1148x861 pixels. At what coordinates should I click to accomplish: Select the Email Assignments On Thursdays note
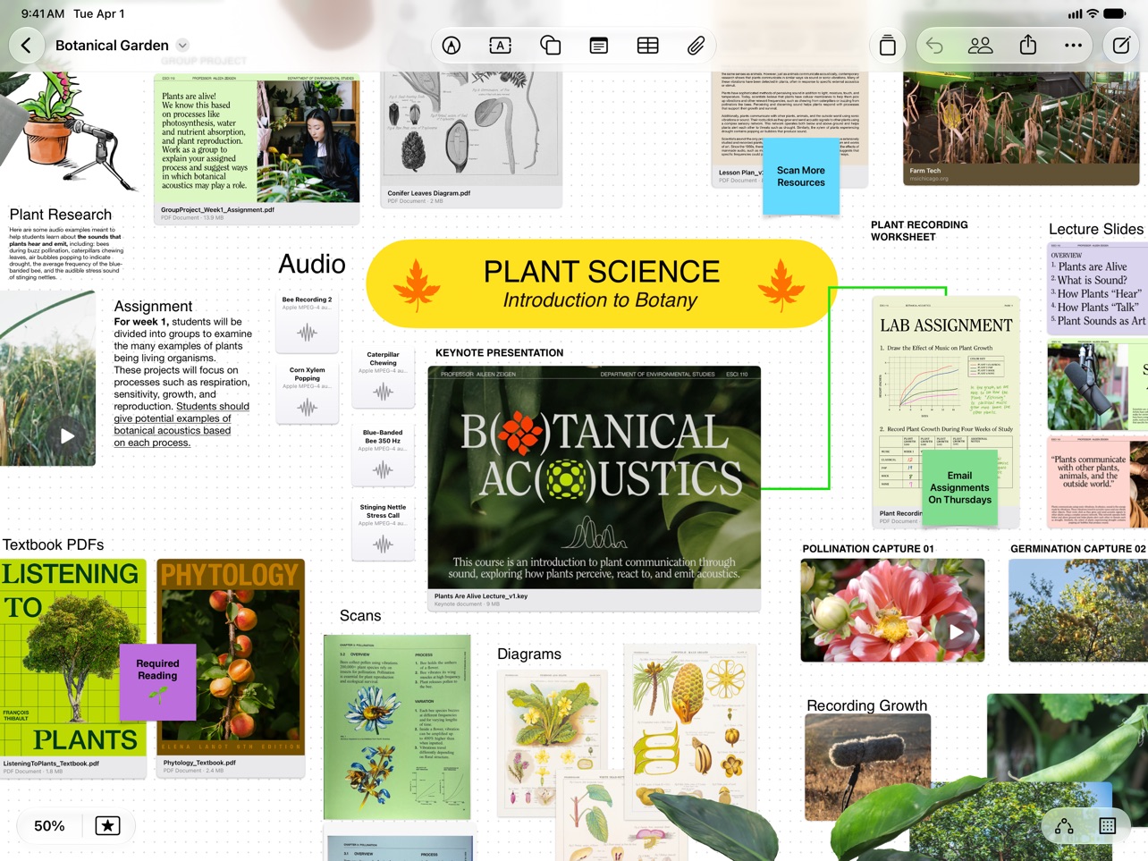pos(959,488)
